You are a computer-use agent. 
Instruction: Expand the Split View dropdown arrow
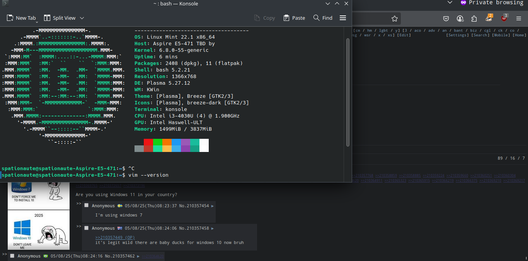pos(82,18)
